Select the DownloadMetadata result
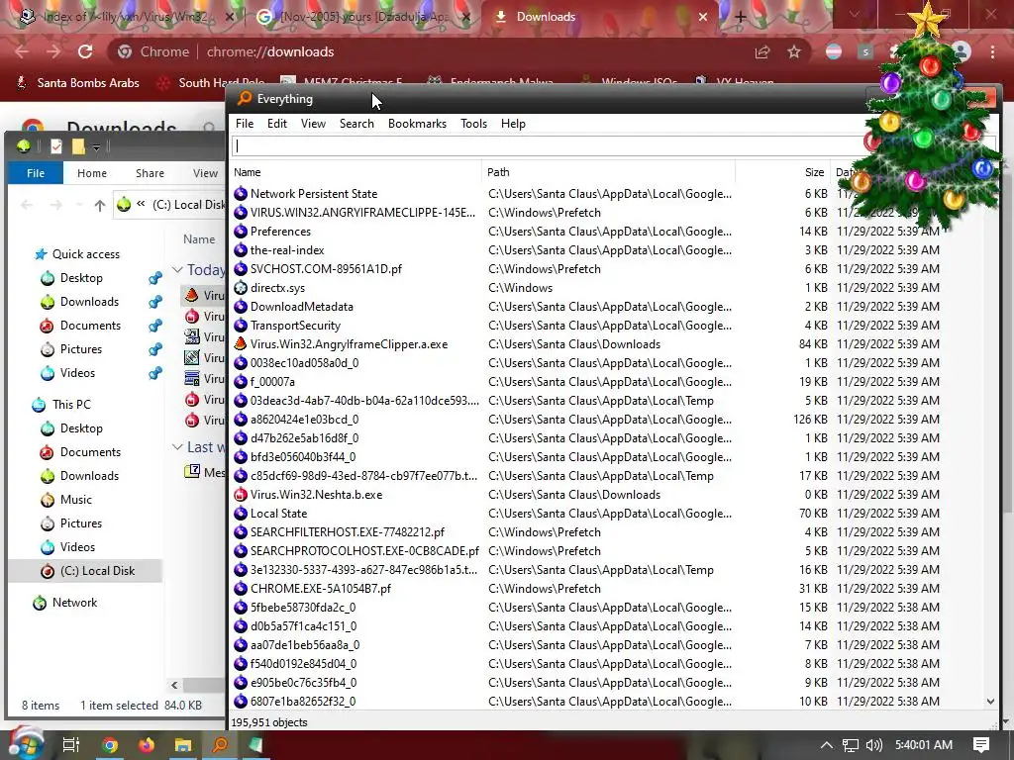1014x760 pixels. 301,307
